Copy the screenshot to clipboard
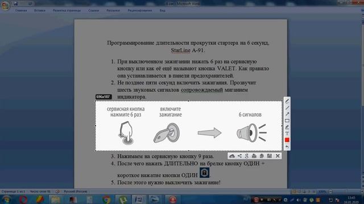This screenshot has width=364, height=204. pos(262,156)
